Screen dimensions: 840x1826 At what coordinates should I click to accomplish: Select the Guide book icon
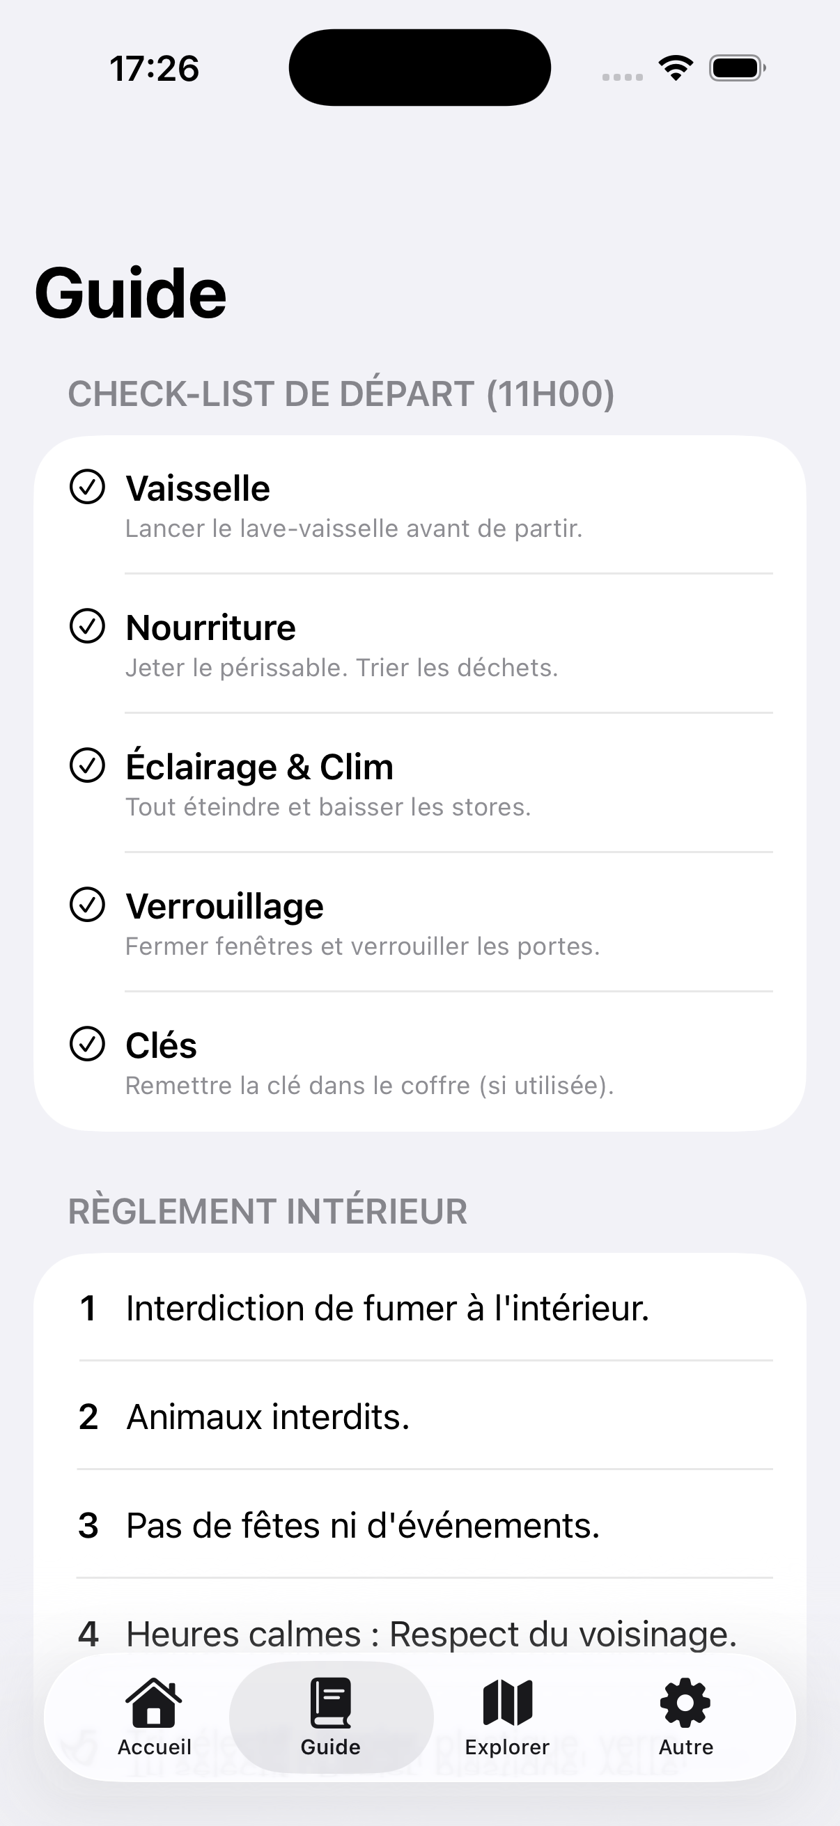330,1701
